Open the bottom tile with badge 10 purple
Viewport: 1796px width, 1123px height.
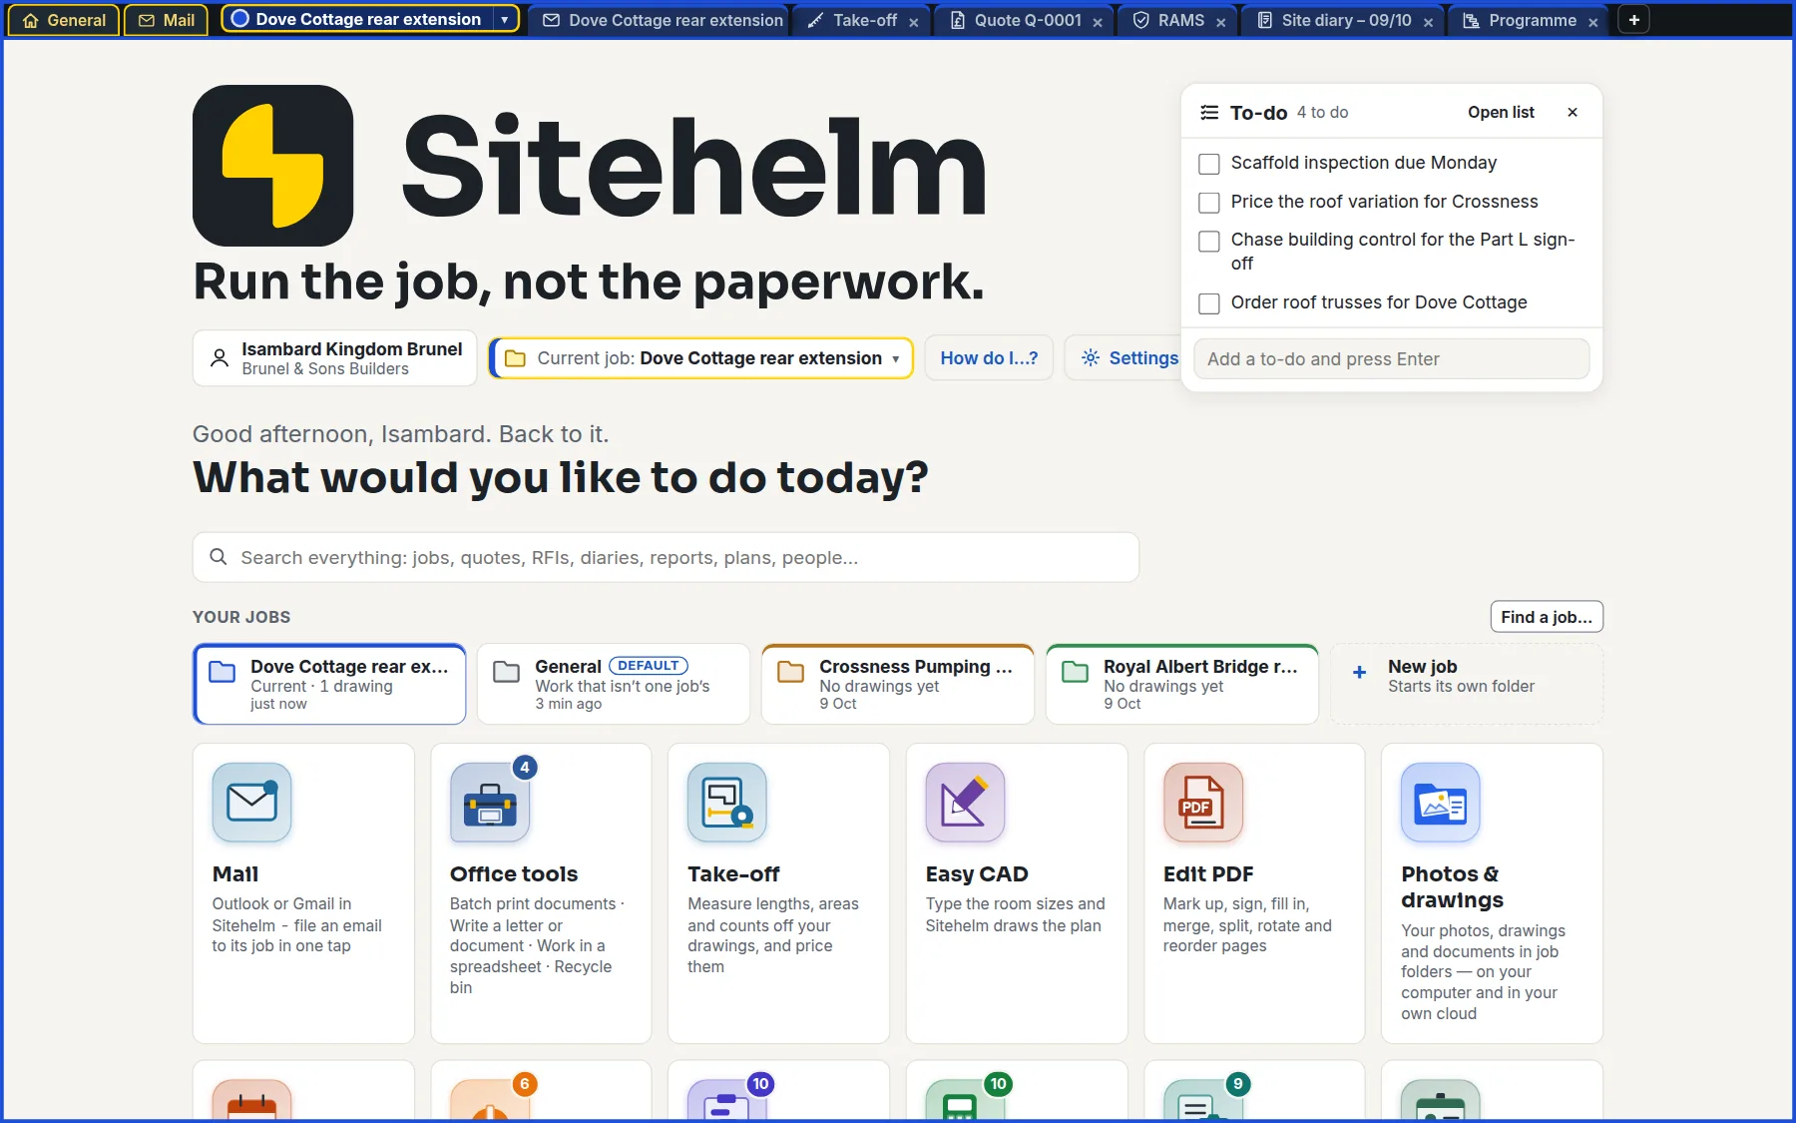coord(727,1101)
